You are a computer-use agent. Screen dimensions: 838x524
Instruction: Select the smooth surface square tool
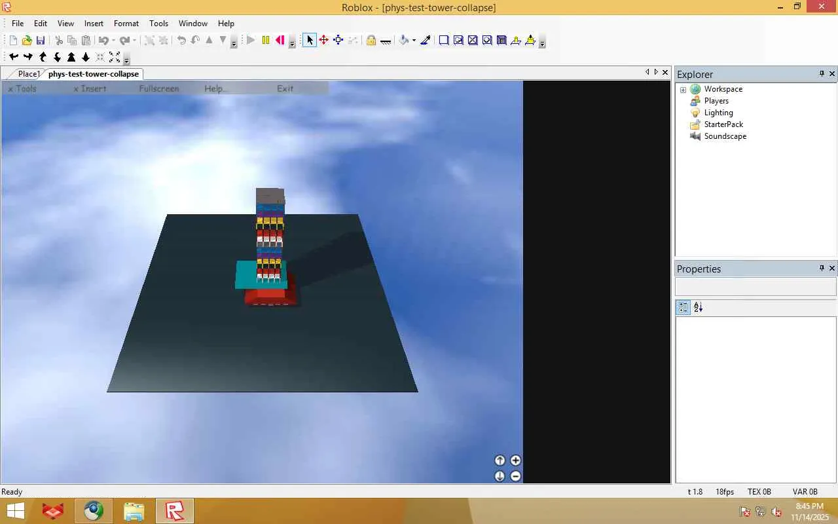click(x=444, y=41)
